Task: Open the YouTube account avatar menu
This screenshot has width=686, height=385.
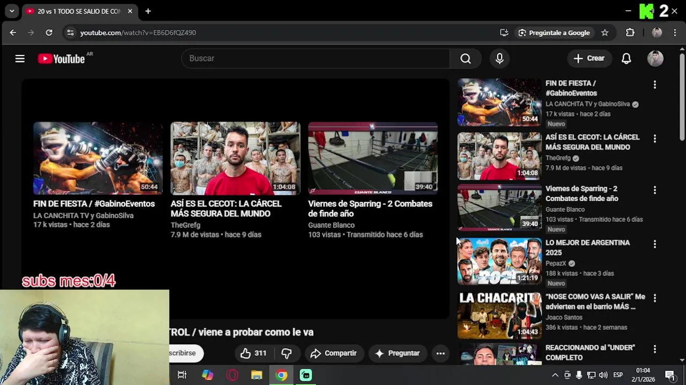Action: coord(655,58)
